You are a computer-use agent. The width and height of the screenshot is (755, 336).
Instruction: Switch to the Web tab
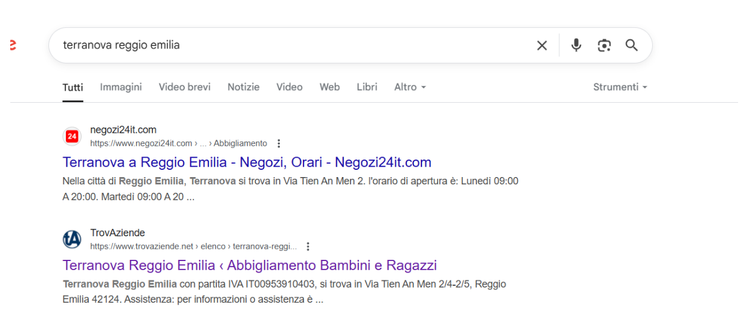[x=329, y=87]
